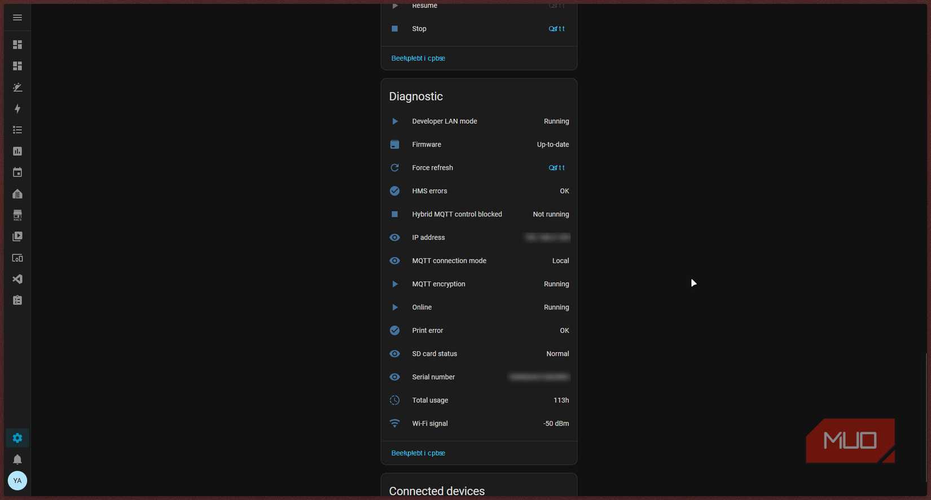The height and width of the screenshot is (500, 931).
Task: Click the Diagnostic card heading
Action: (416, 96)
